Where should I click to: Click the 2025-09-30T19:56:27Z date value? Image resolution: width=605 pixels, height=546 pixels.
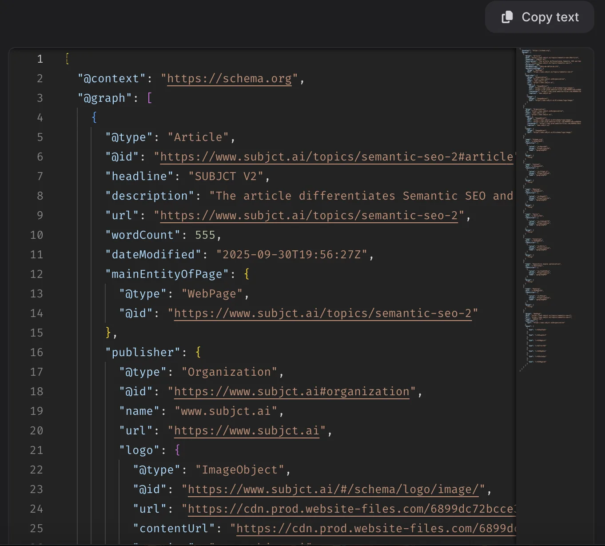(292, 255)
